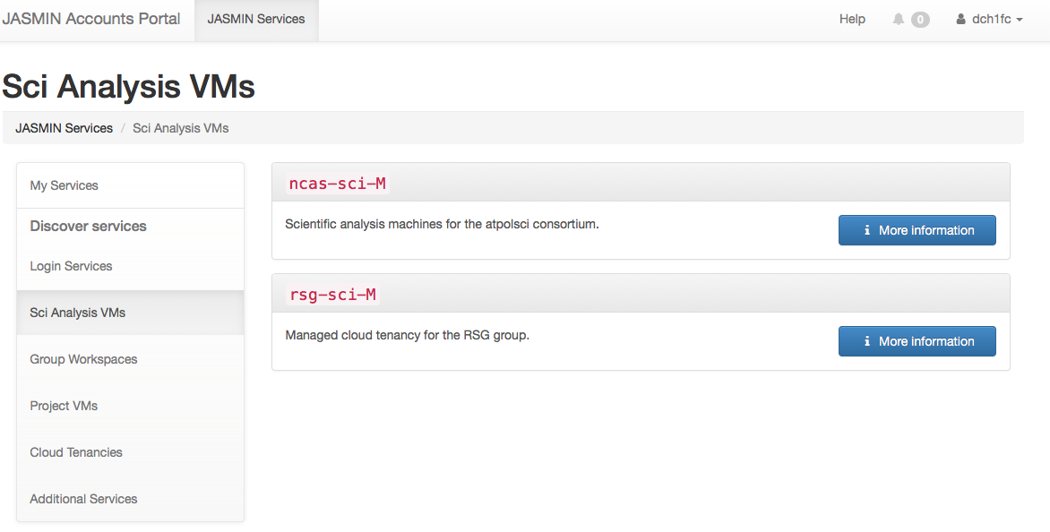The width and height of the screenshot is (1050, 532).
Task: View more information for rsg-sci-M
Action: click(917, 341)
